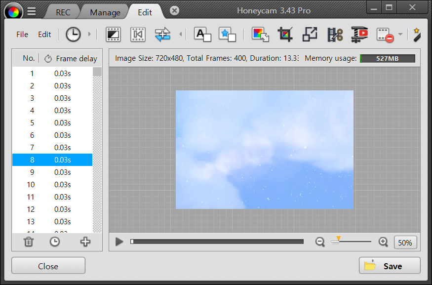Image resolution: width=432 pixels, height=285 pixels.
Task: Click the magic wand icon in toolbar
Action: 417,34
